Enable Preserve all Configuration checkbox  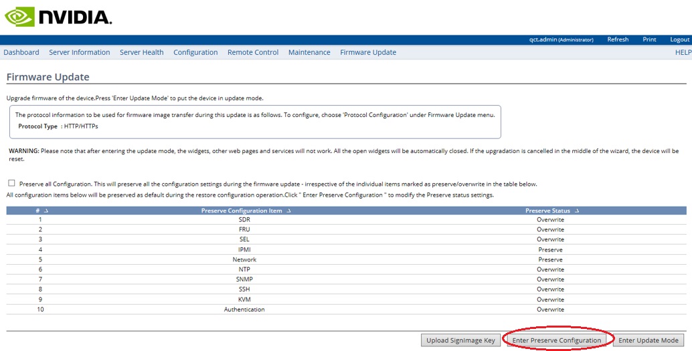tap(11, 183)
